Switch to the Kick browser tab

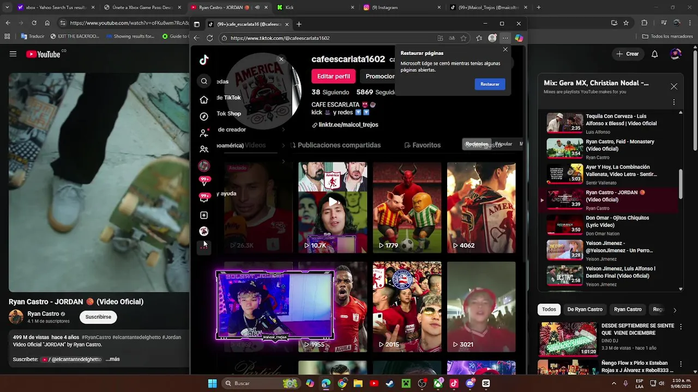315,8
